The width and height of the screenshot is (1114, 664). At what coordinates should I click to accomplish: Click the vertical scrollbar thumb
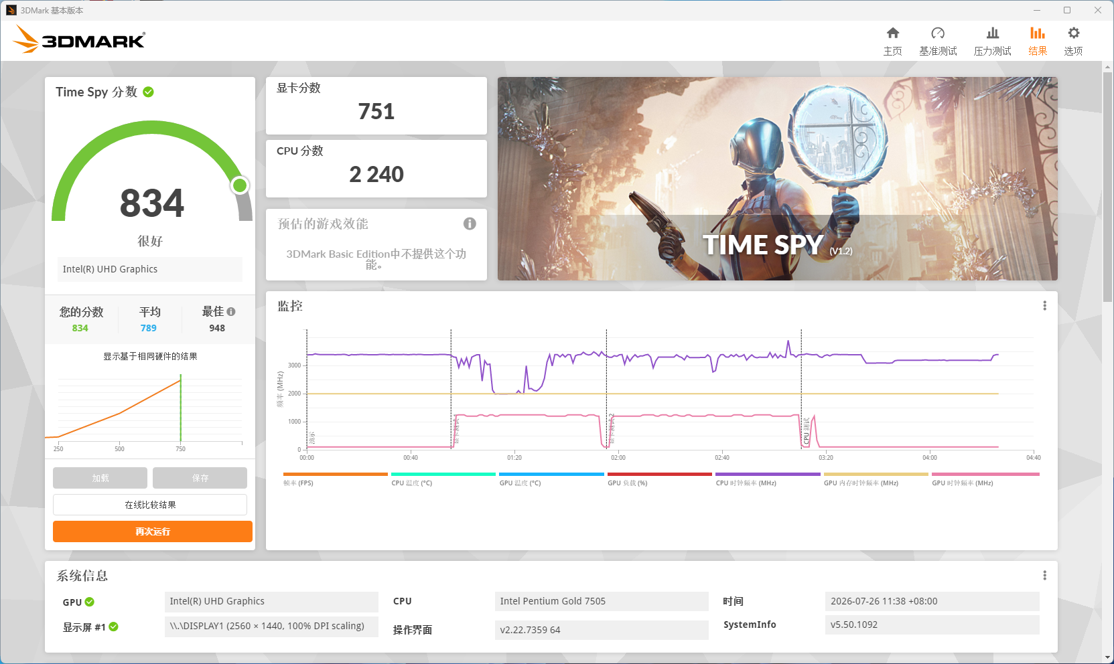1108,187
